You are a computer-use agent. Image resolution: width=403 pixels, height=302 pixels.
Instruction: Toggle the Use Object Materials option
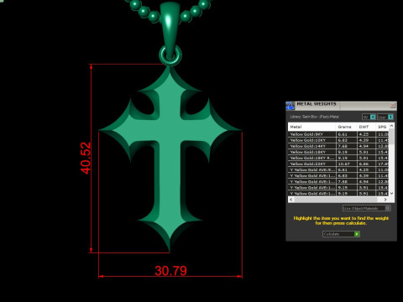tap(367, 208)
